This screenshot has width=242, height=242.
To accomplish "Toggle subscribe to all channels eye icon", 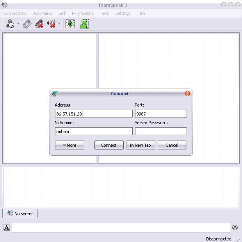I will (70, 24).
